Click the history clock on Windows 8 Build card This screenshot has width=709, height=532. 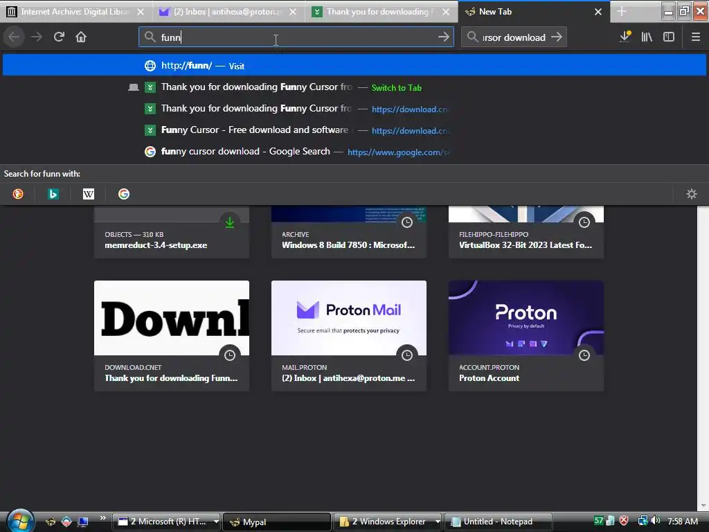[x=407, y=222]
